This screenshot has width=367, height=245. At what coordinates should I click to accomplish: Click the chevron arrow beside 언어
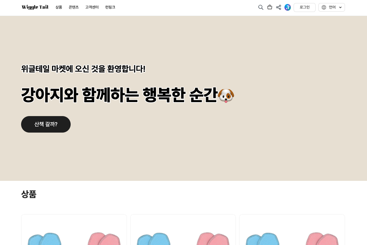coord(340,7)
